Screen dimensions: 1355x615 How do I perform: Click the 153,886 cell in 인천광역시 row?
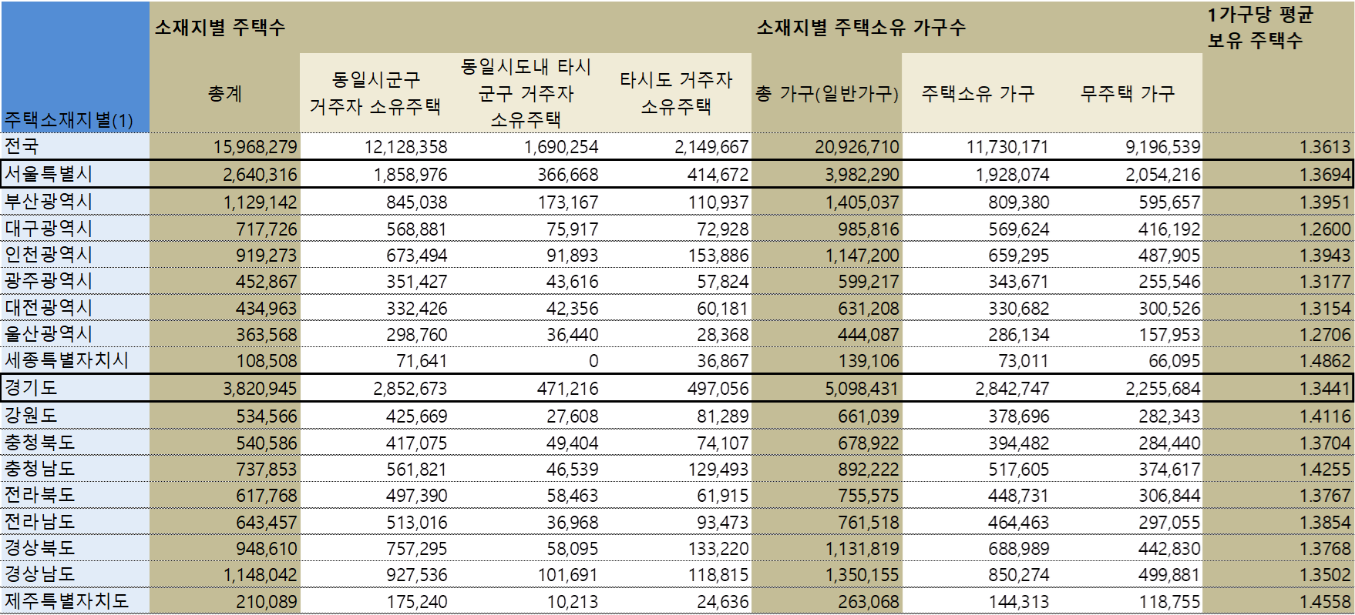tap(676, 255)
